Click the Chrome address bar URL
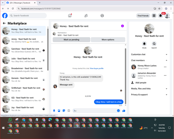The width and height of the screenshot is (174, 139). tap(41, 9)
